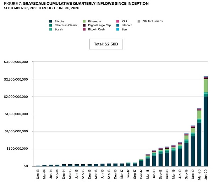Click the 'Dec-17' x-axis label

coord(141,174)
